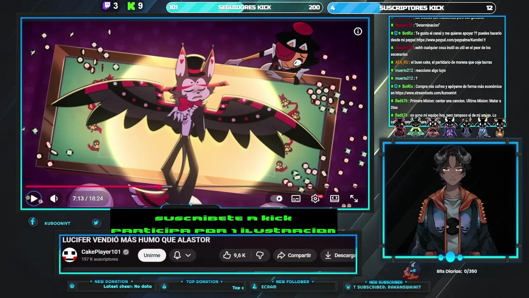Click the BotRix name on the cofres message
Viewport: 529px width, 298px height.
tap(407, 87)
